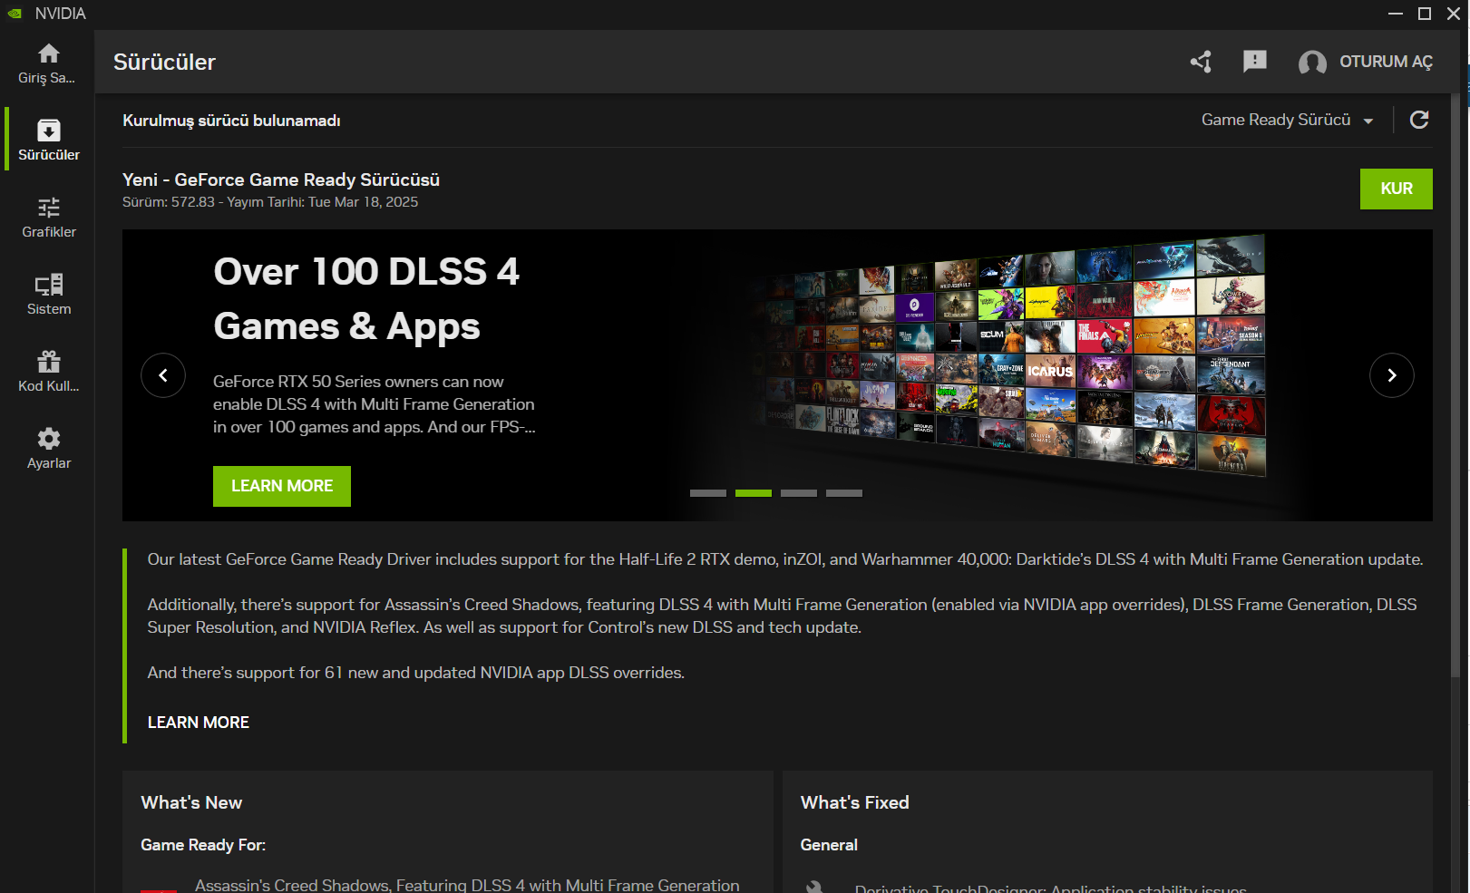Click the vertical scrollbar on the right
This screenshot has height=893, width=1470.
click(x=1455, y=385)
